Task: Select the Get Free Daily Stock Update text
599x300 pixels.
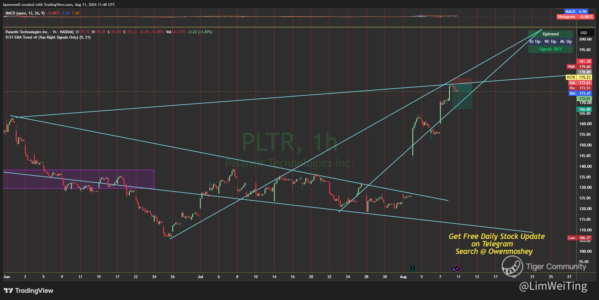Action: click(x=497, y=236)
